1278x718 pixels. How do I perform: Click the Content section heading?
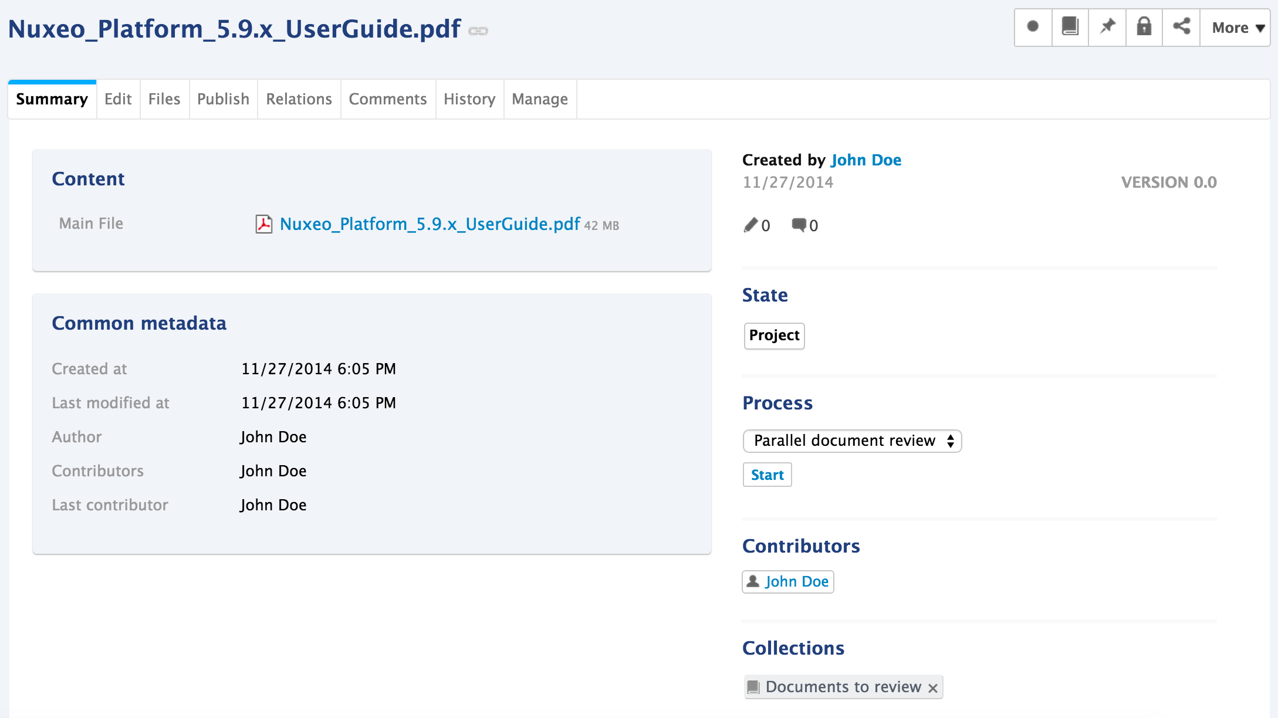tap(89, 179)
